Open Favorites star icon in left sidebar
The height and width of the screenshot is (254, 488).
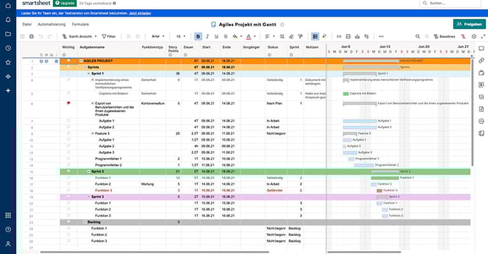8,63
